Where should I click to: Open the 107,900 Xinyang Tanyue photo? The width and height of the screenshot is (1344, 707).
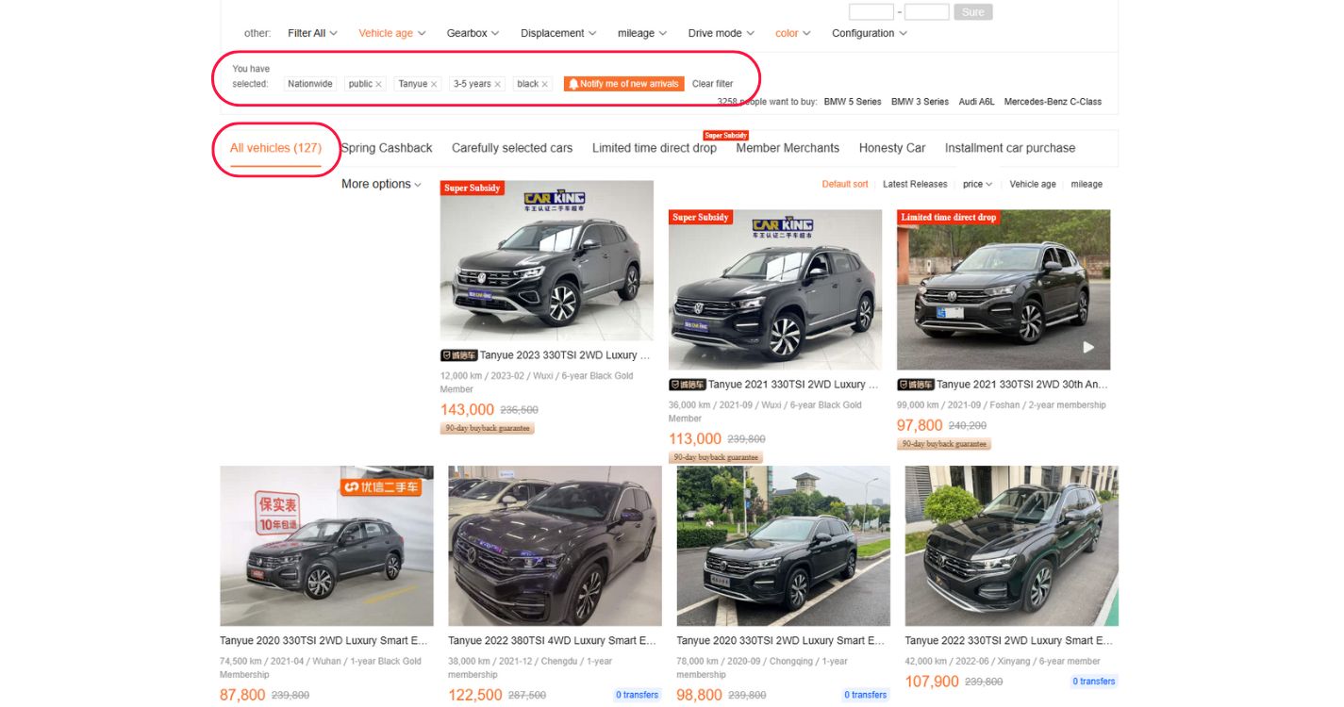[1011, 546]
